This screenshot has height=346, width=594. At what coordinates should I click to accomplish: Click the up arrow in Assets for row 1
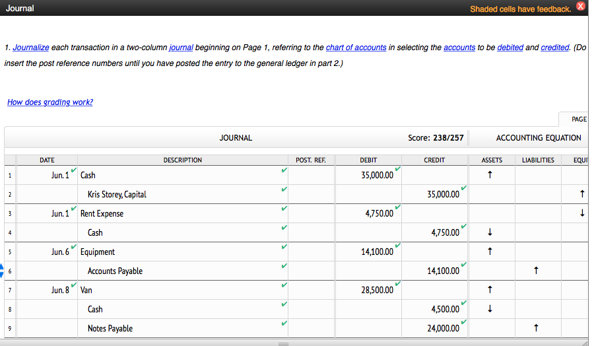point(490,175)
